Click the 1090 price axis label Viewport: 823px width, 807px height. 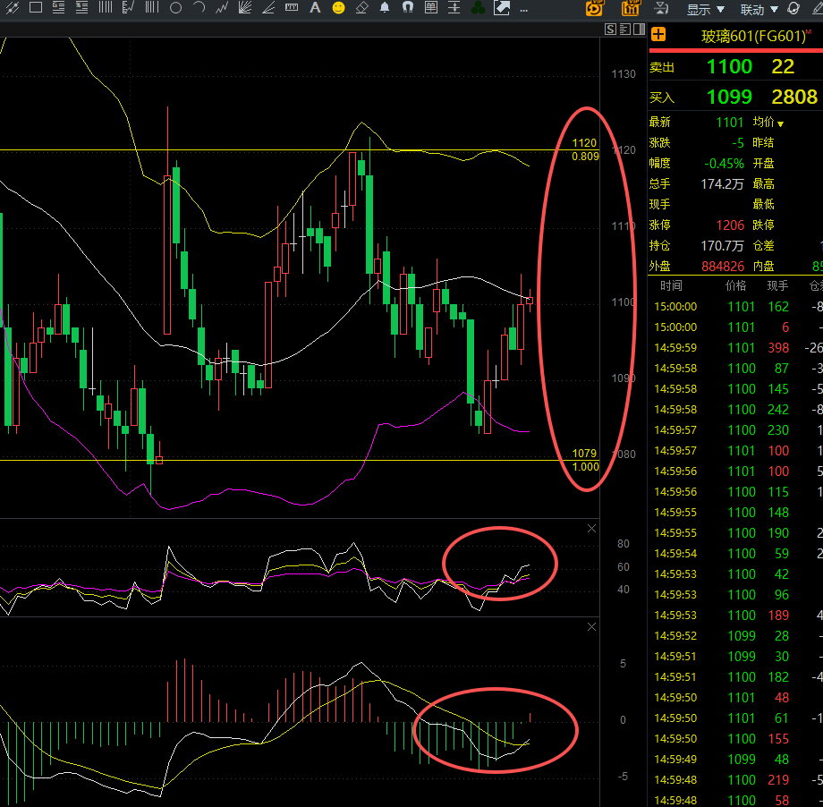tap(623, 378)
